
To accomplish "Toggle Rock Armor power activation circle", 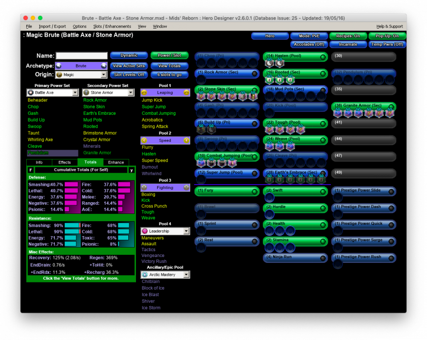I will pos(255,73).
